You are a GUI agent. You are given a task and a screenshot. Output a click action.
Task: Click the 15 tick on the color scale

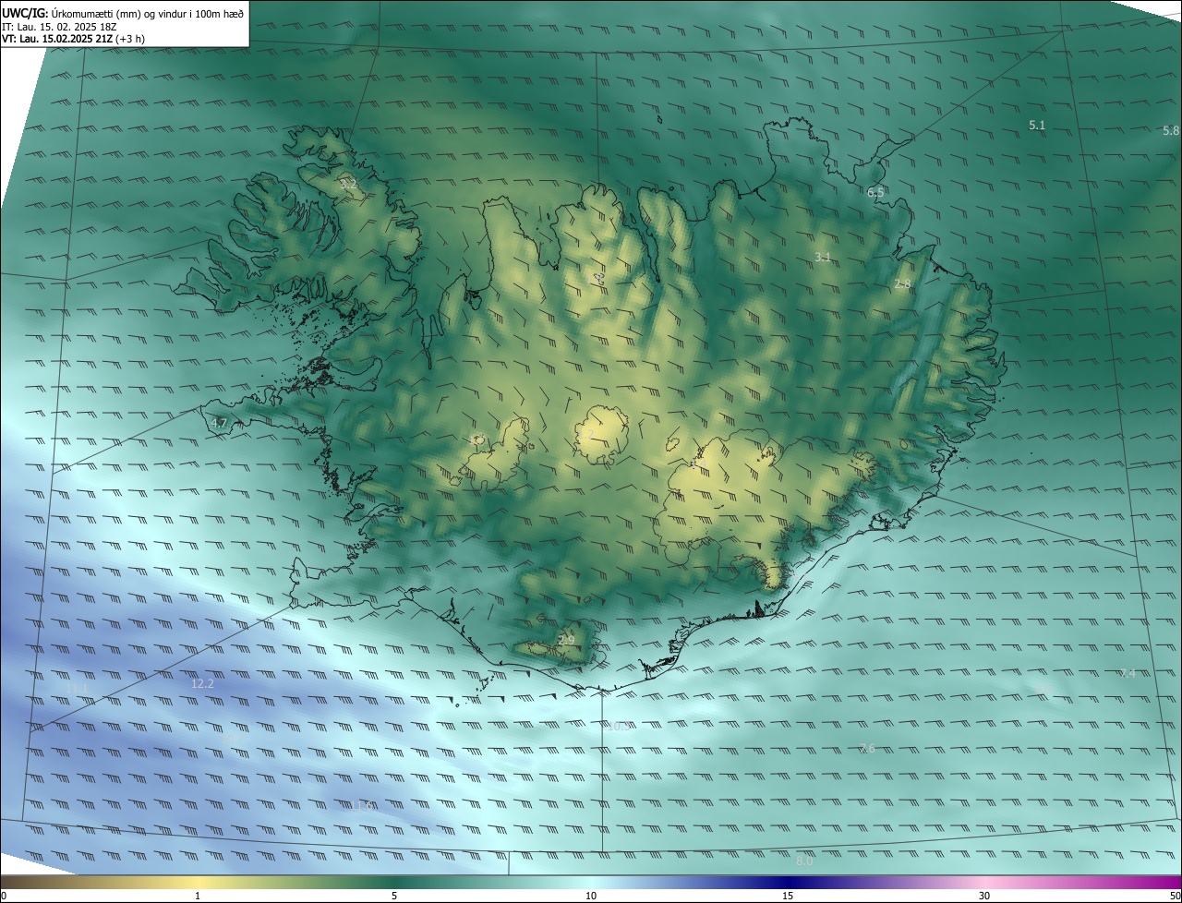pyautogui.click(x=788, y=896)
